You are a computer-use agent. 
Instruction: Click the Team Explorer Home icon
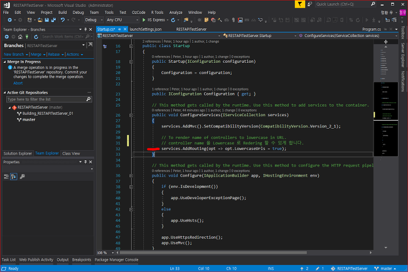coord(20,36)
